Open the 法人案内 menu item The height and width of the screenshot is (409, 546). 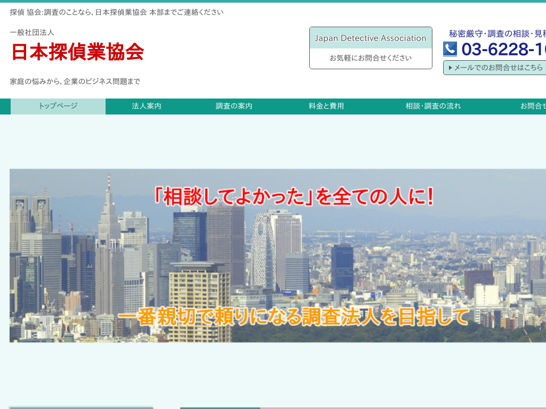(147, 106)
